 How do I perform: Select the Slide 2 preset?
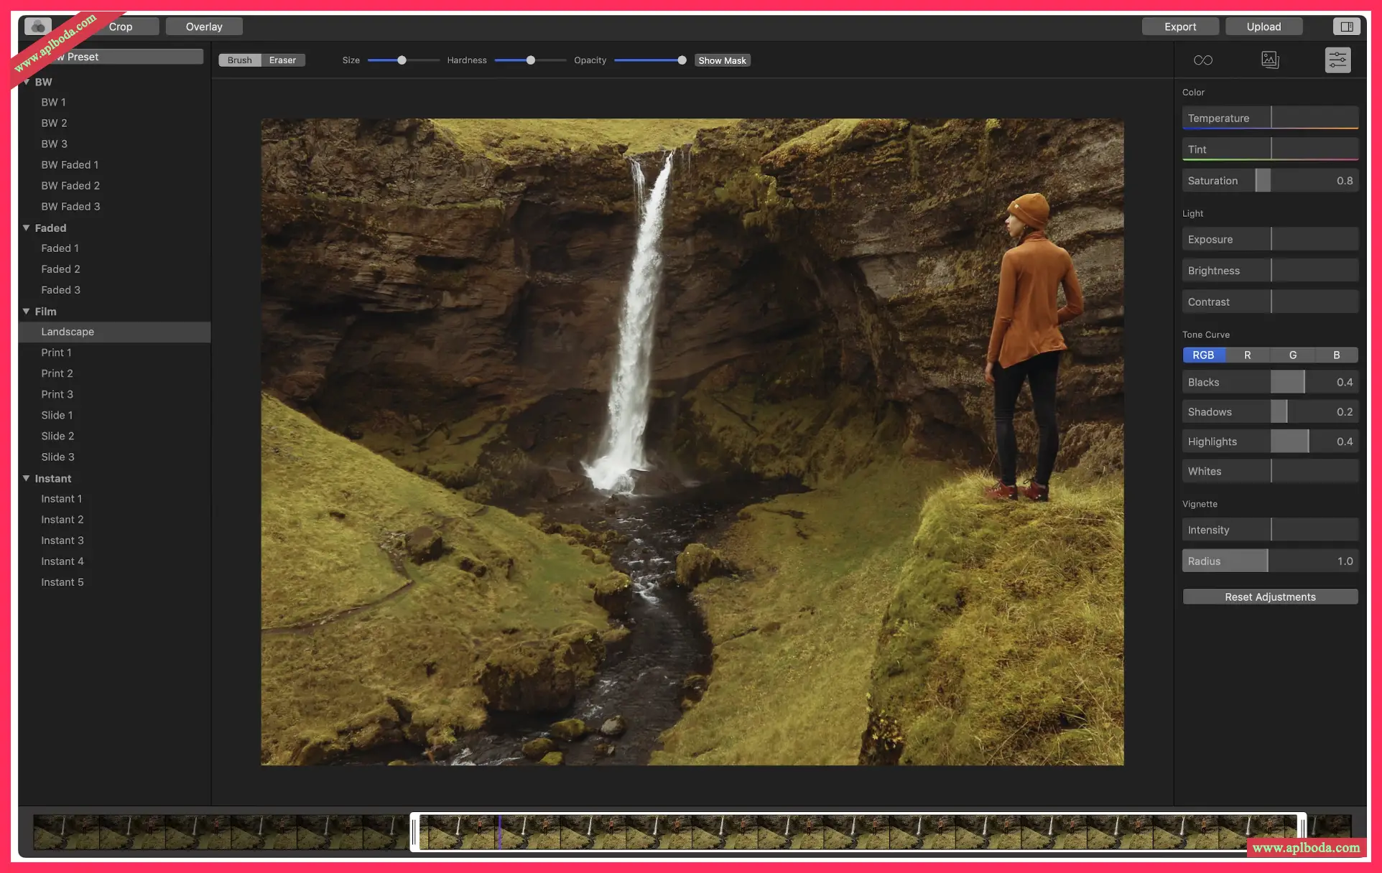57,436
